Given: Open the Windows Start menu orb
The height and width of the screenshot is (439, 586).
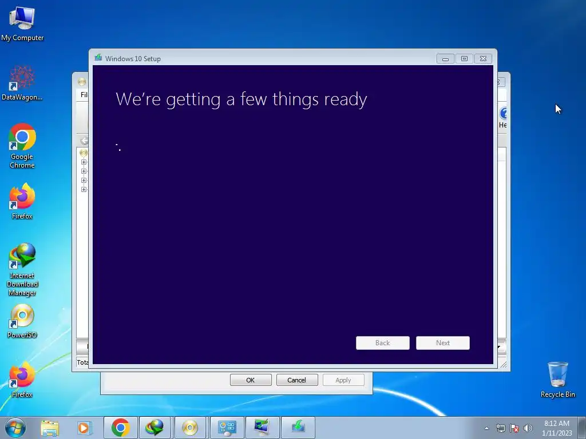Looking at the screenshot, I should pyautogui.click(x=15, y=428).
